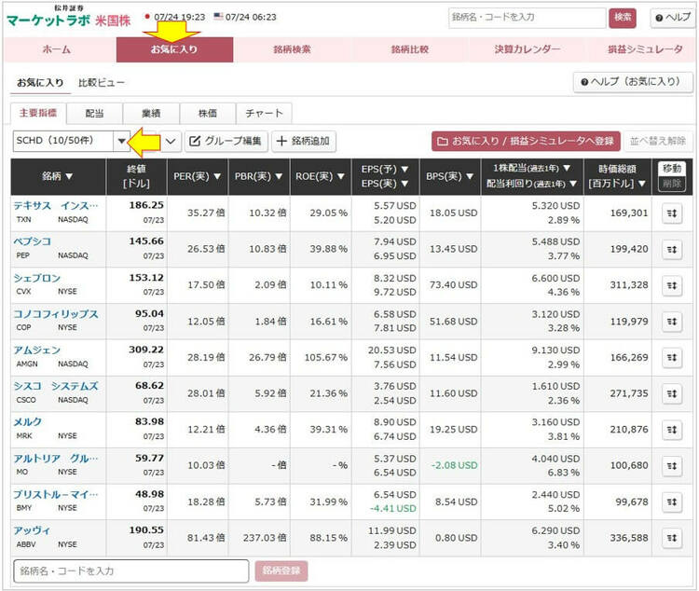Toggle the 移動 (move) mode in table header
Viewport: 699px width, 591px height.
tap(670, 169)
